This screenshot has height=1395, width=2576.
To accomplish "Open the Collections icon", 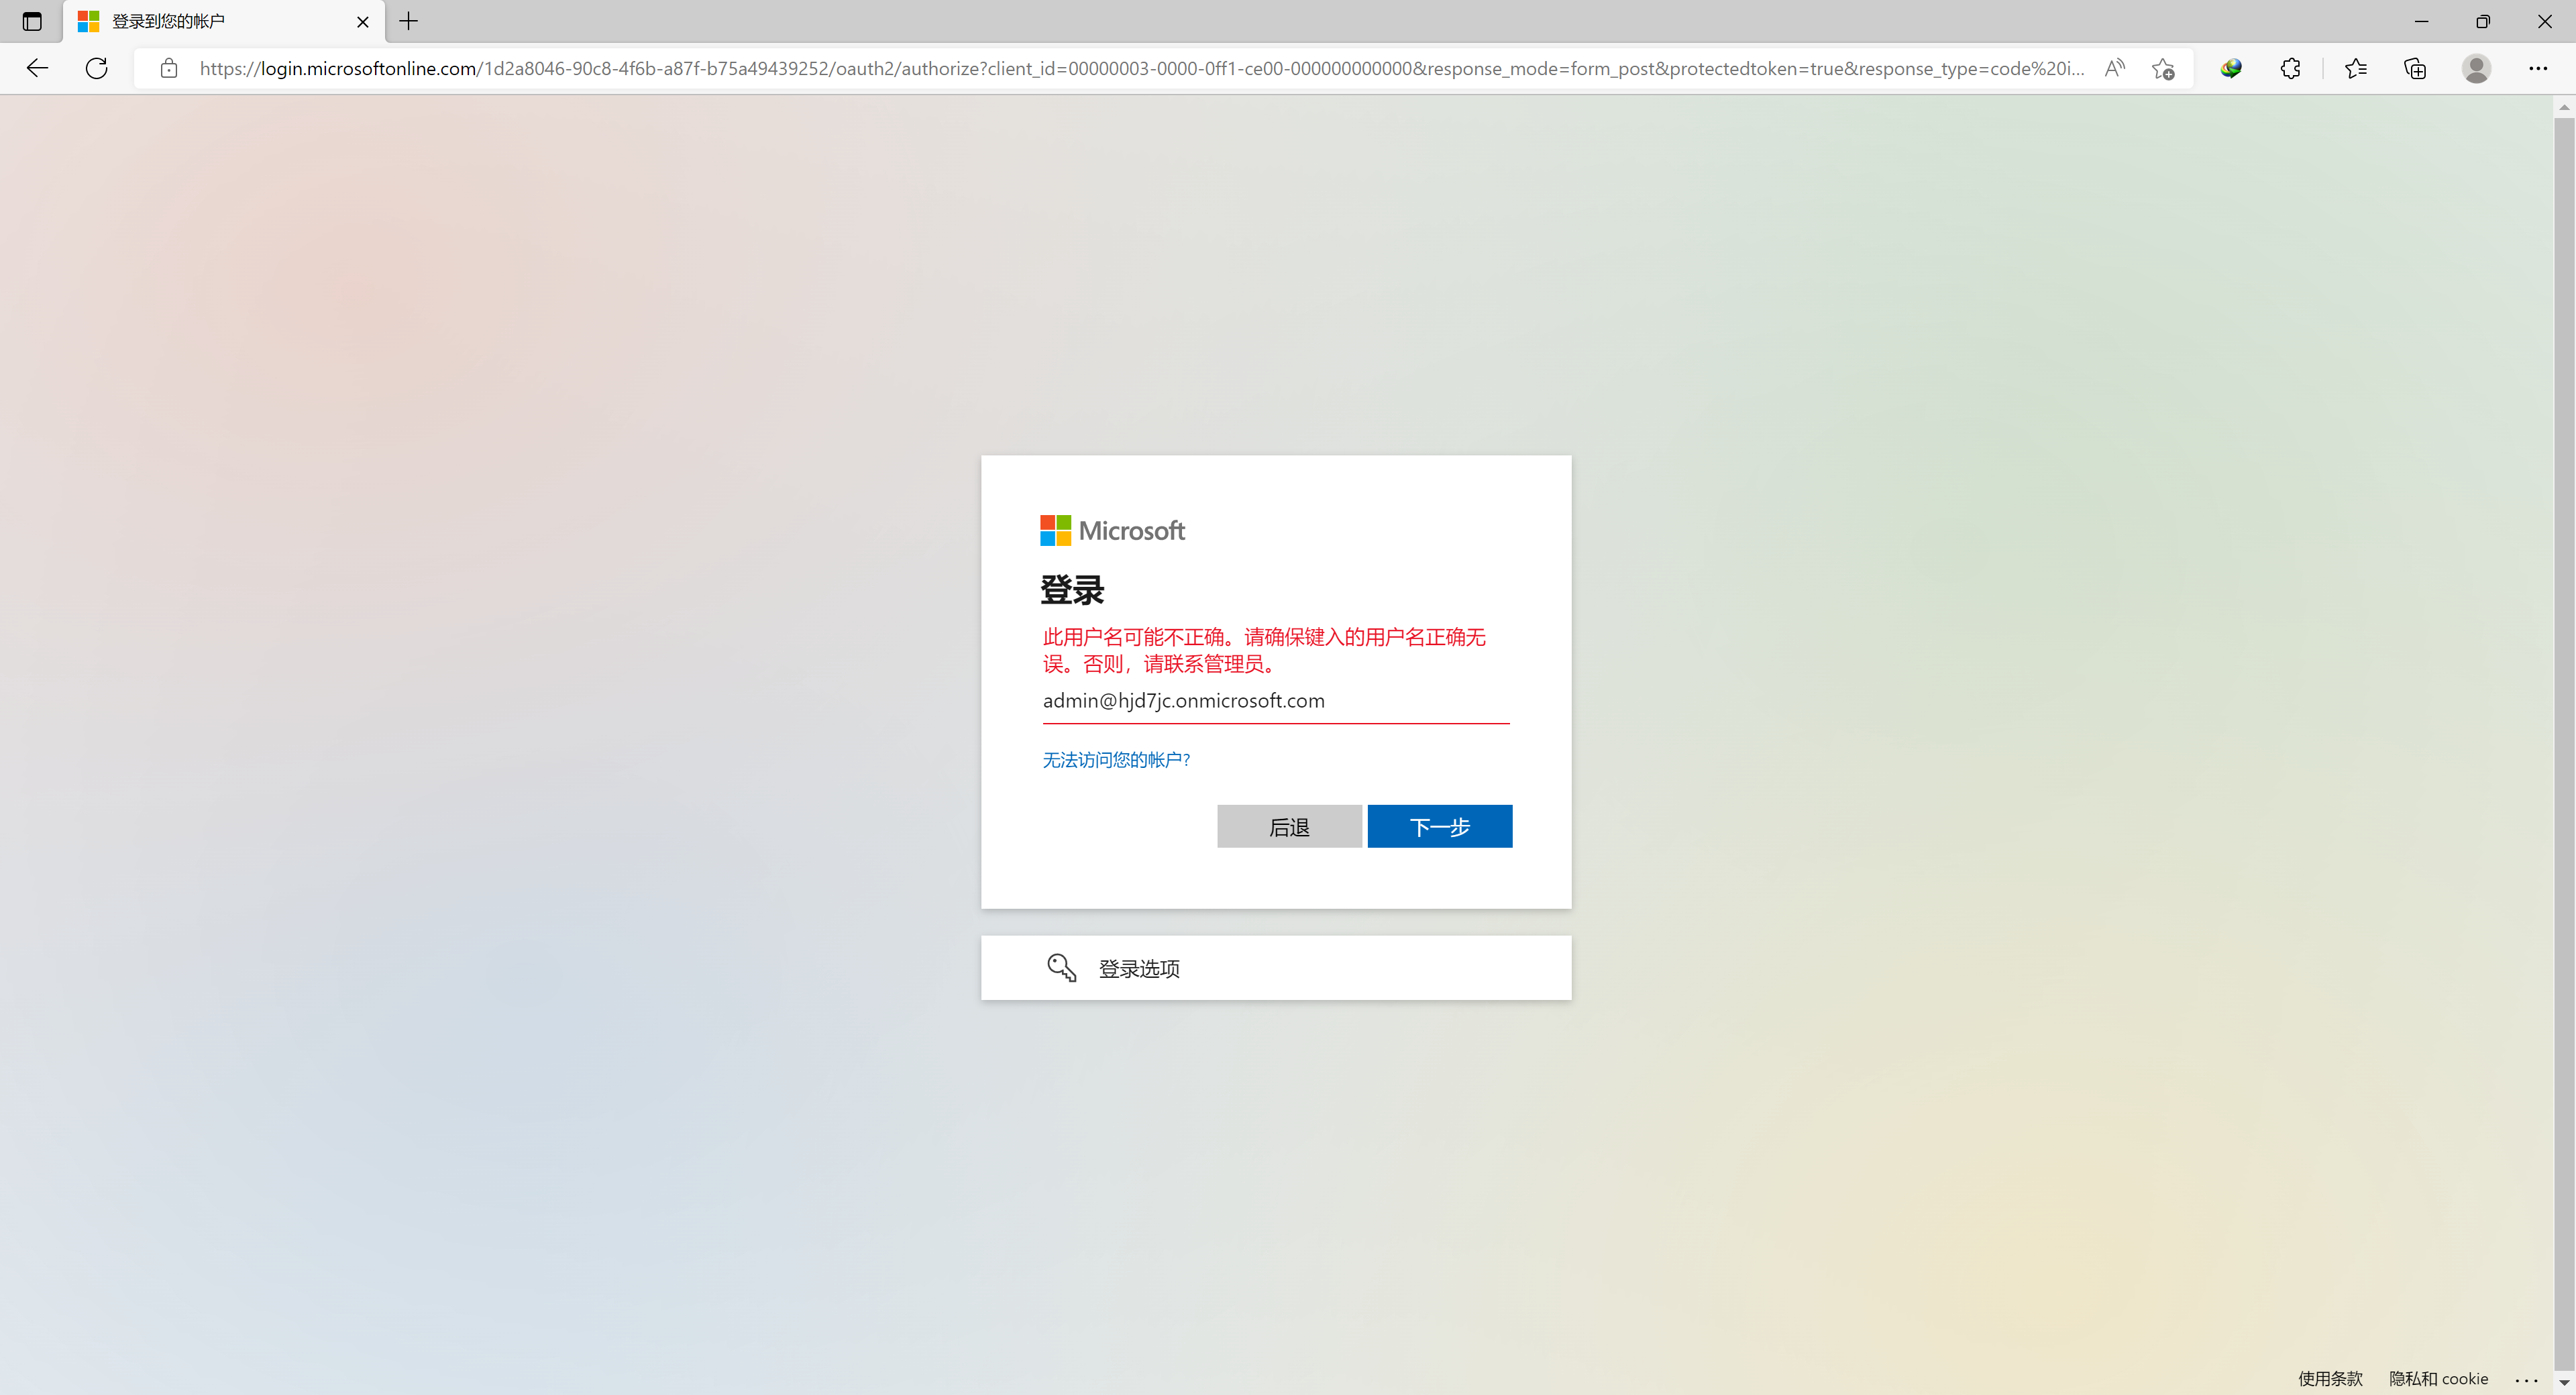I will [2415, 68].
